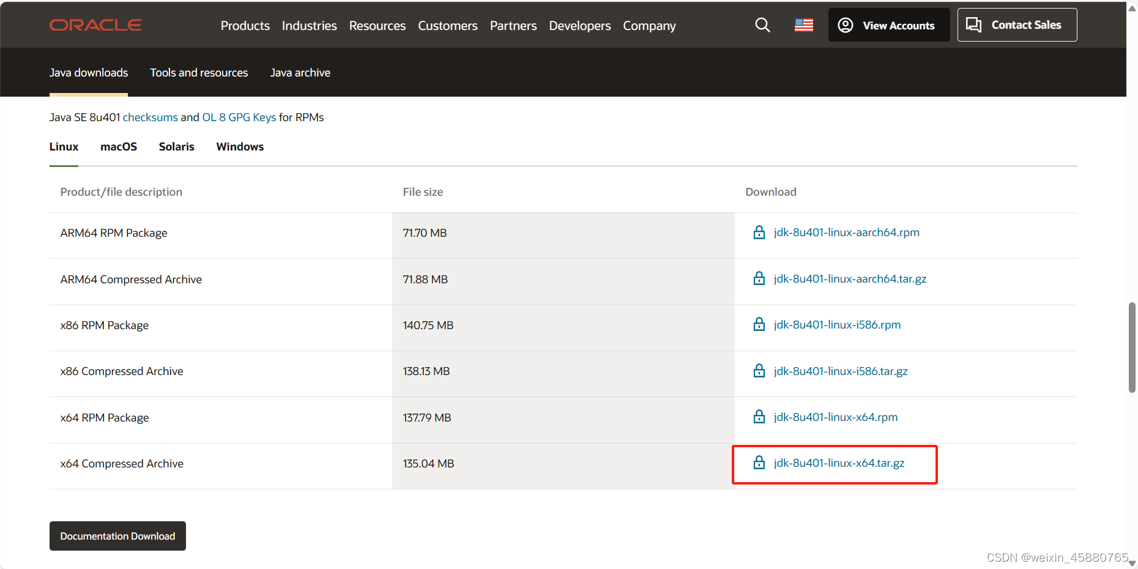Click lock icon beside jdk-8u401-linux-x64.rpm
The image size is (1138, 569).
[x=759, y=417]
